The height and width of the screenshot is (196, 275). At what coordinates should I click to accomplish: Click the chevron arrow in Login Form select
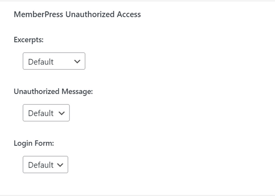coord(60,165)
